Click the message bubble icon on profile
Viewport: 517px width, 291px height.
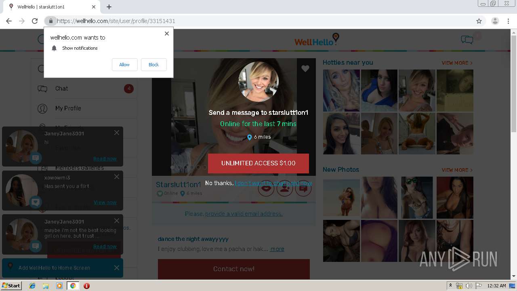coord(303,188)
